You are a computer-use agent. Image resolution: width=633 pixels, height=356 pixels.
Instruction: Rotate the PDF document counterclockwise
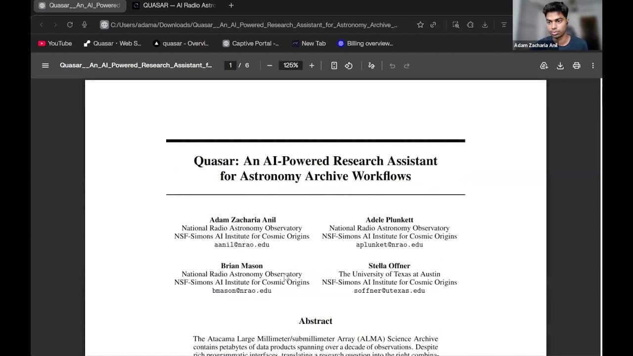[349, 65]
